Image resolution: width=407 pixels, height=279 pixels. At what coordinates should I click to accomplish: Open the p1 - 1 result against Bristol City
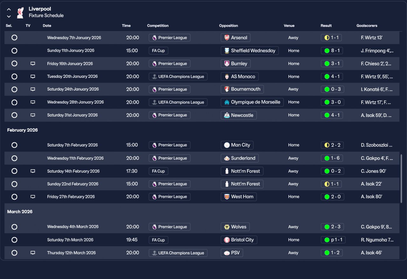333,240
